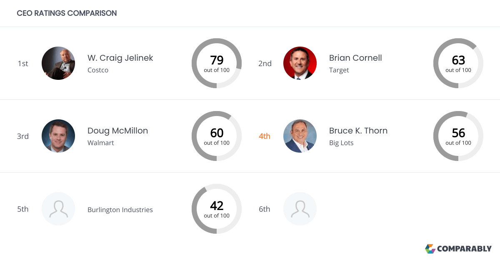Select the Big Lots company label

pos(341,143)
